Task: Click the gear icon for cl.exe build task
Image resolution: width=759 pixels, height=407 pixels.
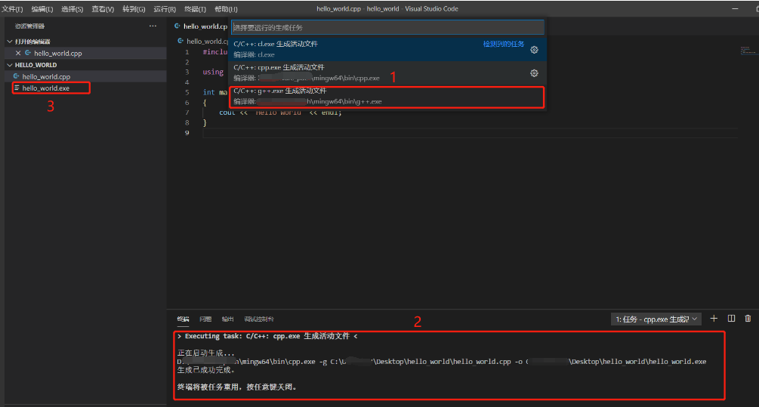Action: [534, 50]
